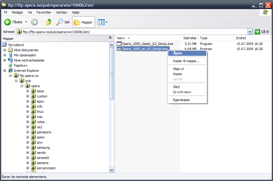The width and height of the screenshot is (273, 181).
Task: Sort by the Type column header
Action: (x=217, y=38)
